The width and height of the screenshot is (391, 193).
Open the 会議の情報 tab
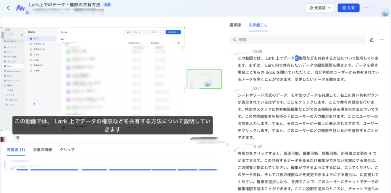42,150
